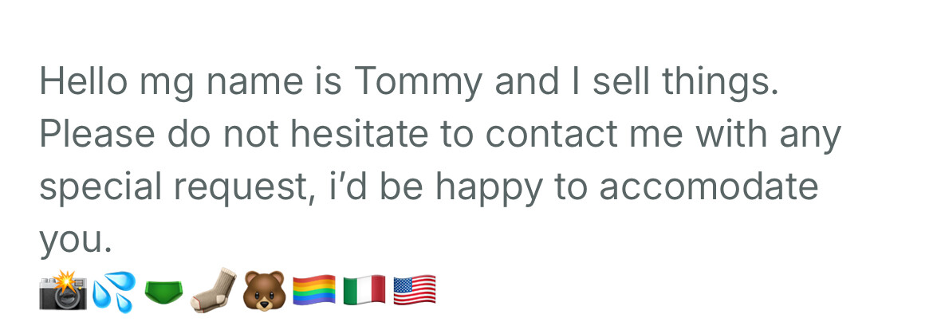Viewport: 933px width, 326px height.
Task: Click the word "happy" in the bio
Action: click(494, 189)
